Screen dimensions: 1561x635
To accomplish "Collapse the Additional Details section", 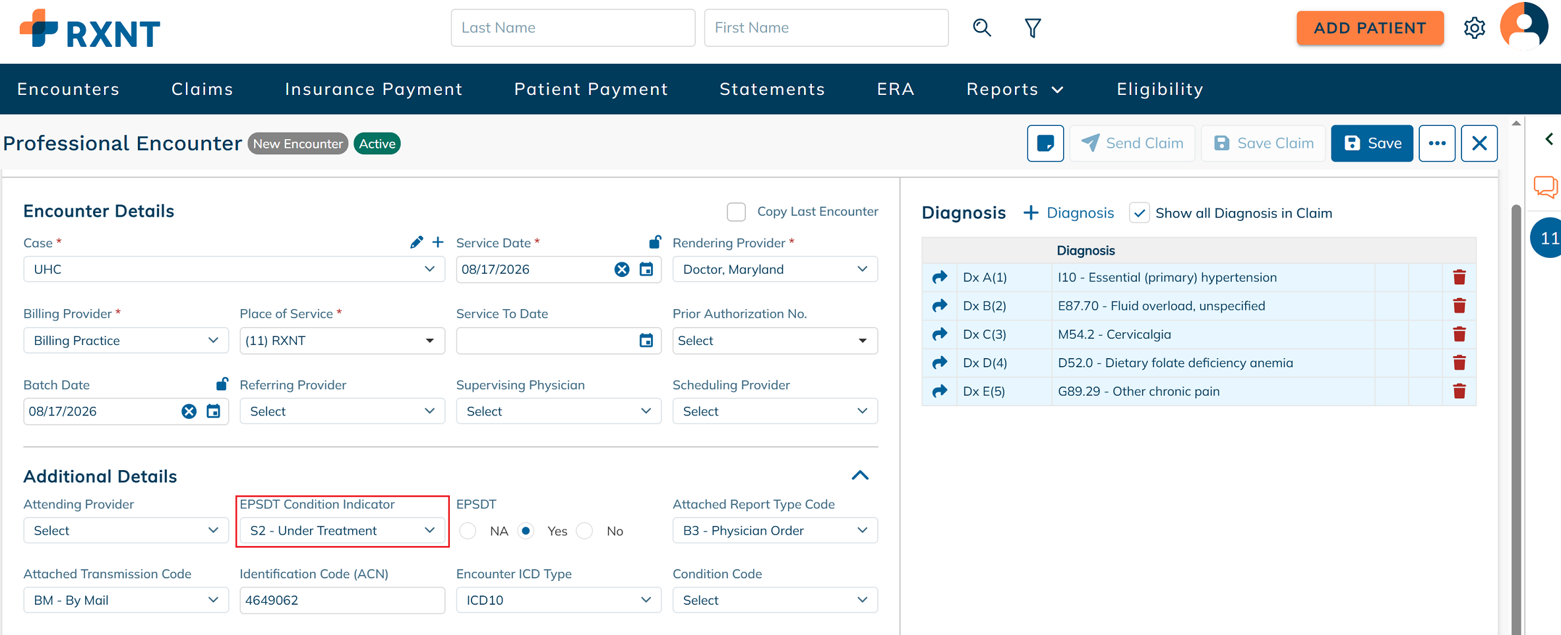I will point(860,475).
